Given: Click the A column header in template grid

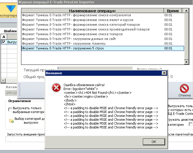Looking at the screenshot, I should 4,37.
